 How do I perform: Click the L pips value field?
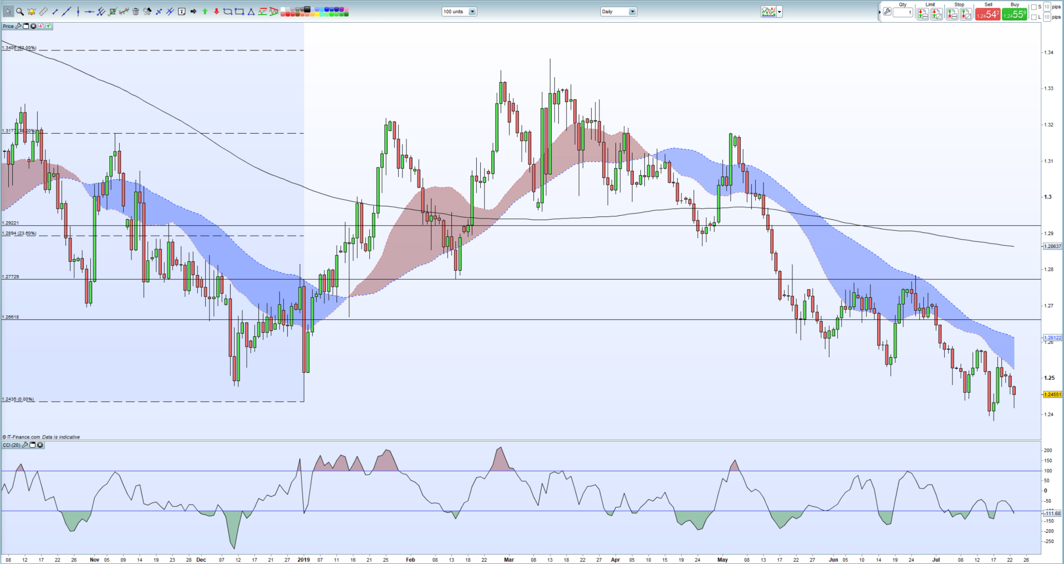(x=1047, y=17)
